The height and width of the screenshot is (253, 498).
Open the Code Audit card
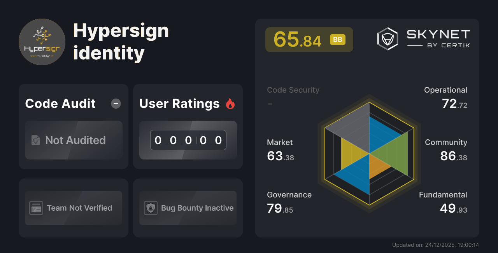(x=73, y=126)
